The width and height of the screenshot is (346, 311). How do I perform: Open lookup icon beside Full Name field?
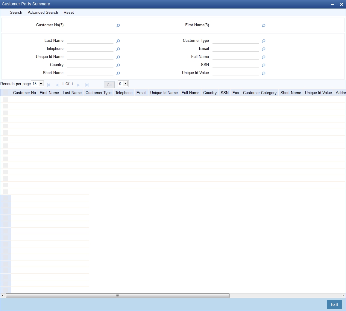tap(263, 57)
